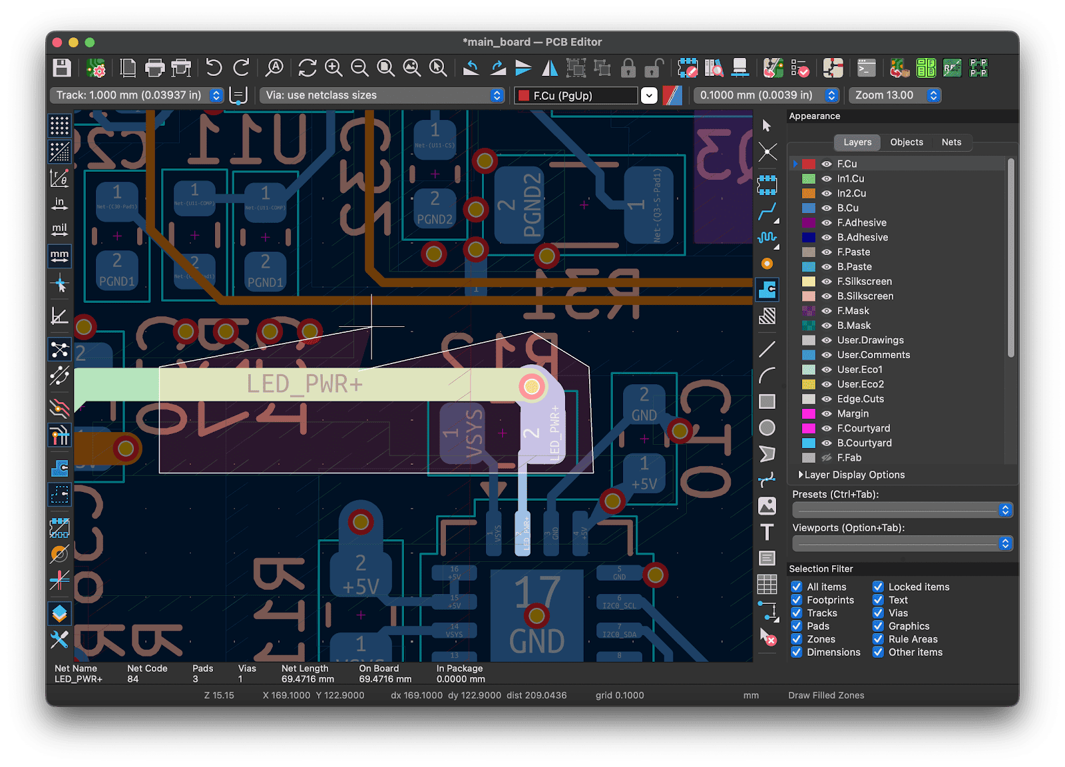The height and width of the screenshot is (767, 1065).
Task: Select the Add Vias tool
Action: 767,264
